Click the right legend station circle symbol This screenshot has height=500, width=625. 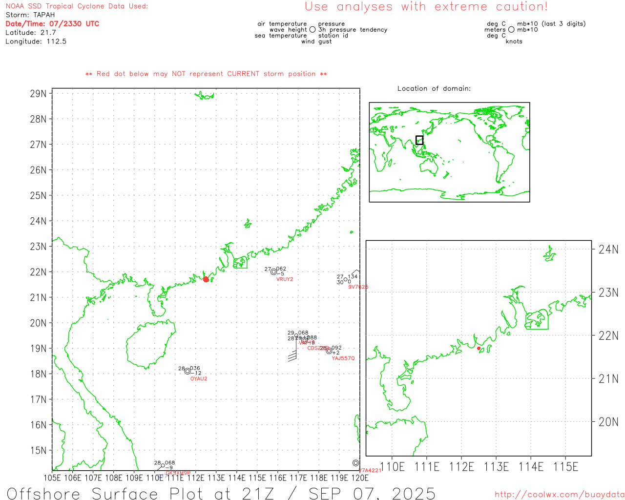[511, 30]
